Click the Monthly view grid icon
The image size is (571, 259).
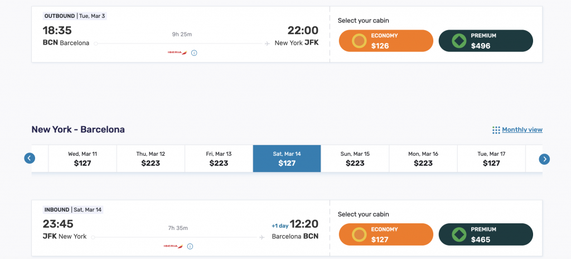point(496,130)
